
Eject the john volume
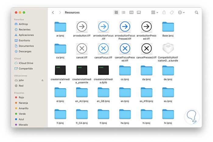pos(43,80)
